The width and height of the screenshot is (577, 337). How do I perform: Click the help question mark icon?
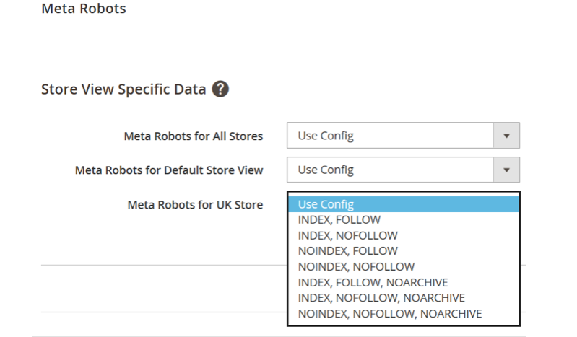tap(220, 89)
